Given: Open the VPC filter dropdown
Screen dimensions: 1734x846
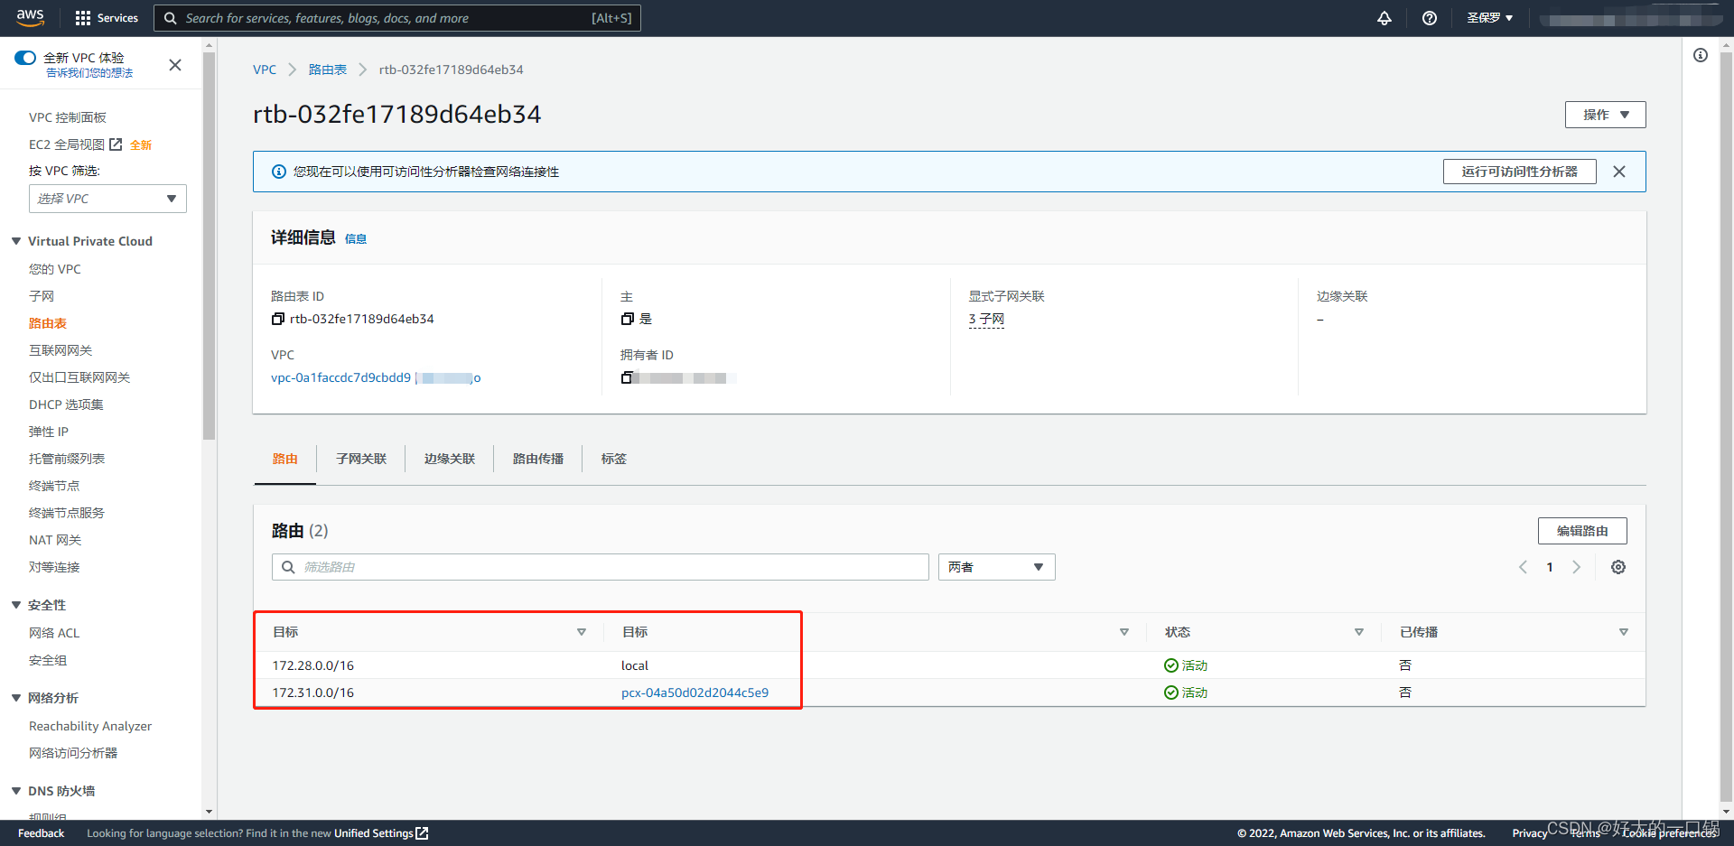Looking at the screenshot, I should (107, 199).
